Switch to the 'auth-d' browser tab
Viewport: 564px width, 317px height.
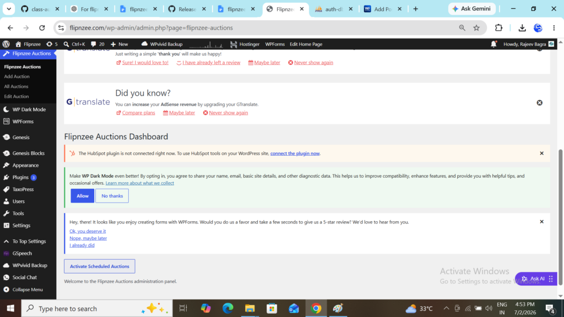334,9
